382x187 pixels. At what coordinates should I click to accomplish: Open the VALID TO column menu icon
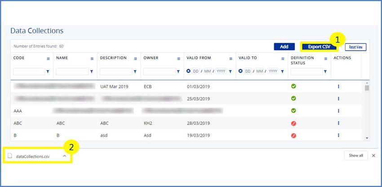point(283,59)
